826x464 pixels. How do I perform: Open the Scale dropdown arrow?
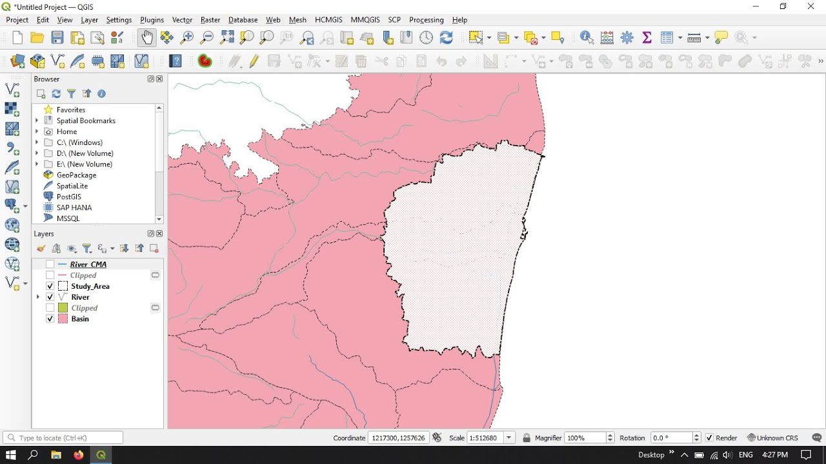(x=510, y=438)
